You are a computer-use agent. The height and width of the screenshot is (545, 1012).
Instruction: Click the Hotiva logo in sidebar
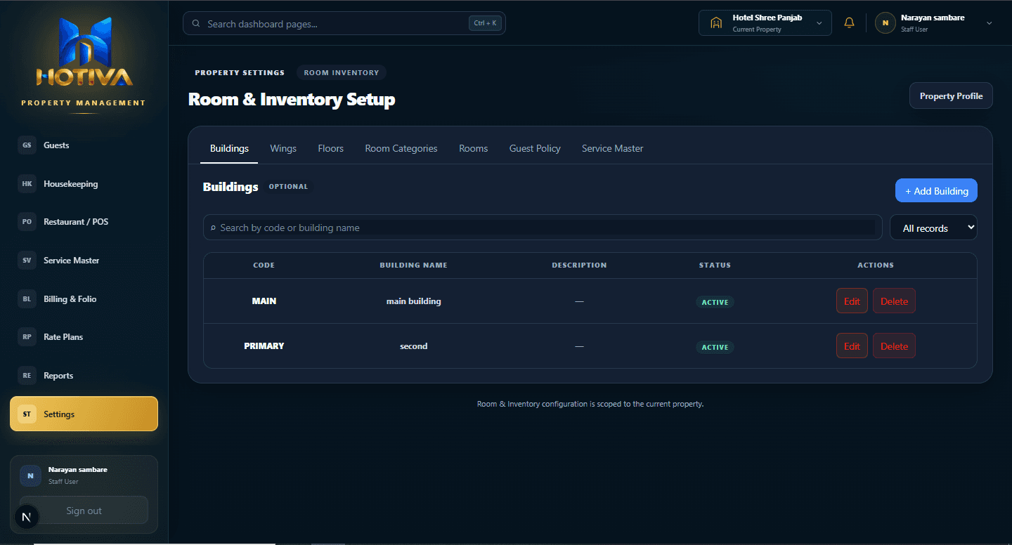pos(84,53)
